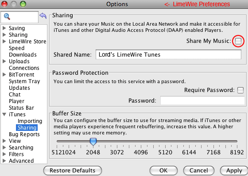248x176 pixels.
Task: Expand the Advanced options arrow
Action: point(4,161)
